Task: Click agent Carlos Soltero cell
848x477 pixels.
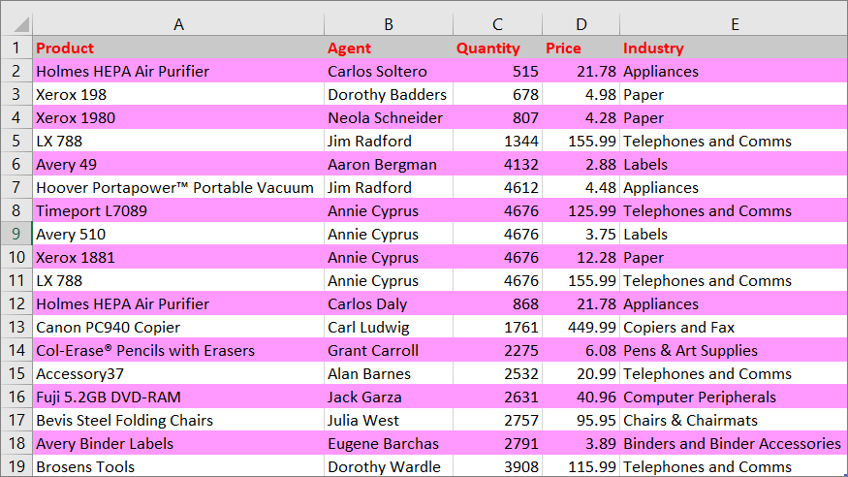Action: click(x=389, y=71)
